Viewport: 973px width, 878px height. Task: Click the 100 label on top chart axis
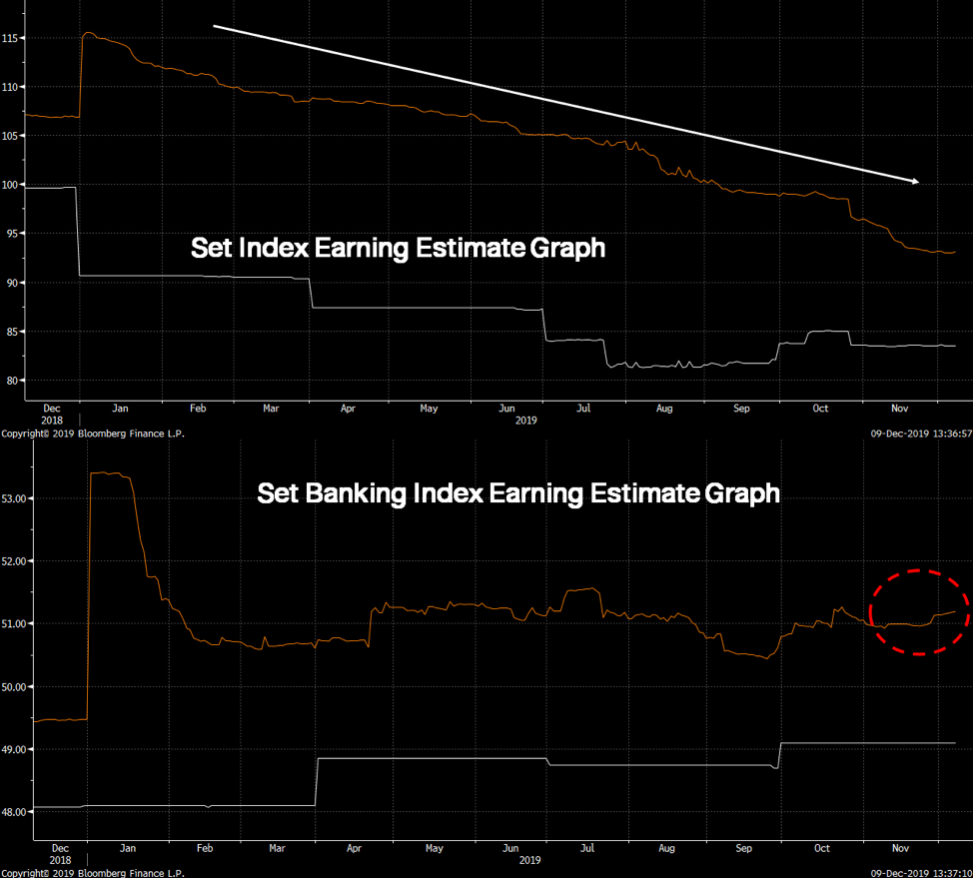[12, 185]
